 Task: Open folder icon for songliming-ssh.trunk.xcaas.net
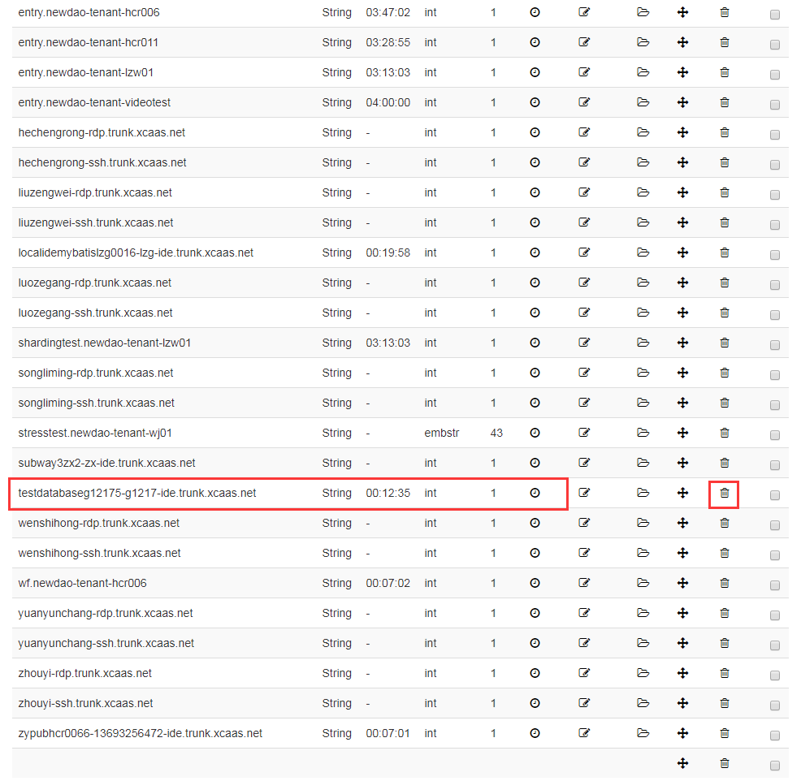(x=643, y=403)
